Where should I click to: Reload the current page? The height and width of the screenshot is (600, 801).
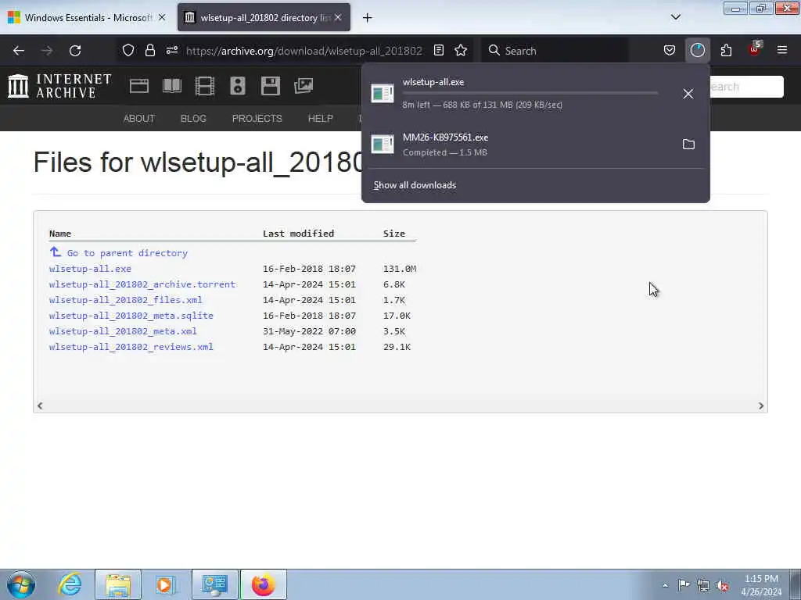point(75,51)
